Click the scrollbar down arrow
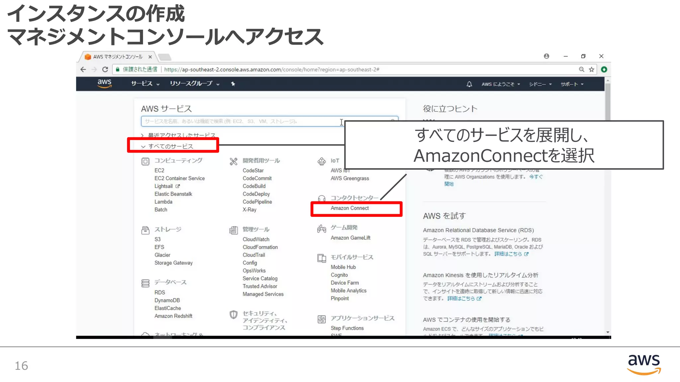This screenshot has width=680, height=382. point(608,332)
